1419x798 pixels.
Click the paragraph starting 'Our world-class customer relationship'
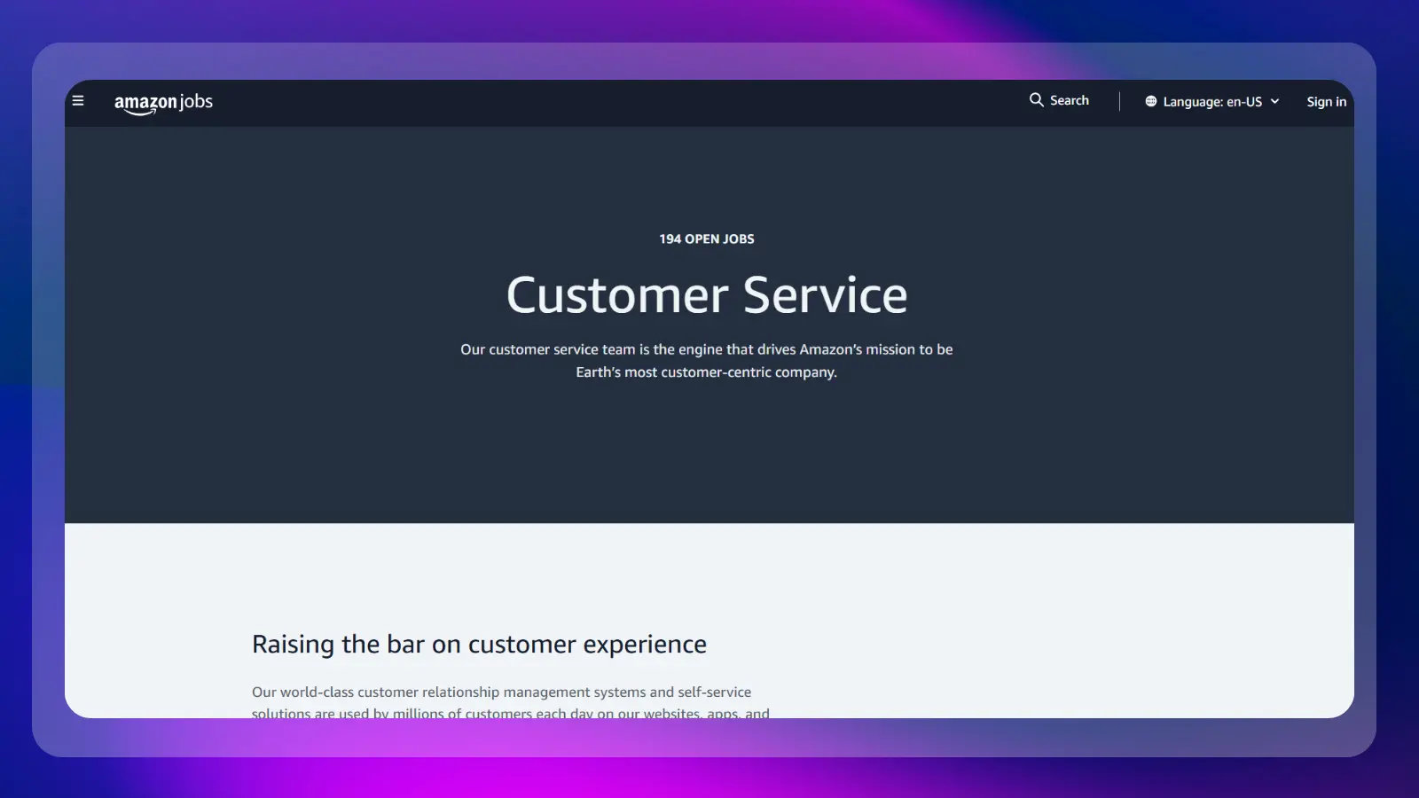(x=511, y=702)
